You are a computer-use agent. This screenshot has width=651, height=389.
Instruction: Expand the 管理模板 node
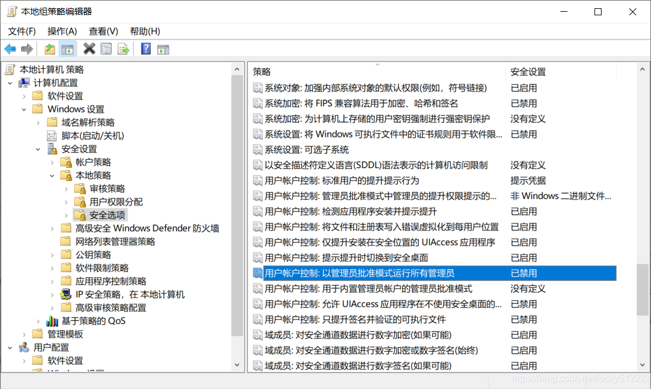24,334
